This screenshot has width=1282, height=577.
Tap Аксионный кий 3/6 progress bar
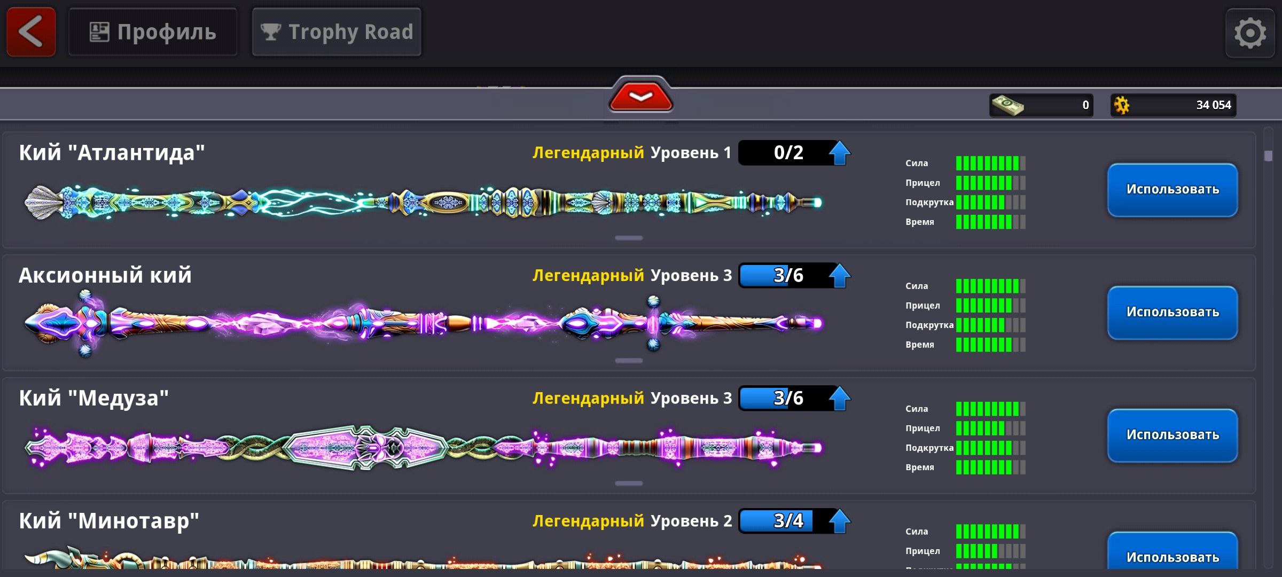pyautogui.click(x=788, y=276)
